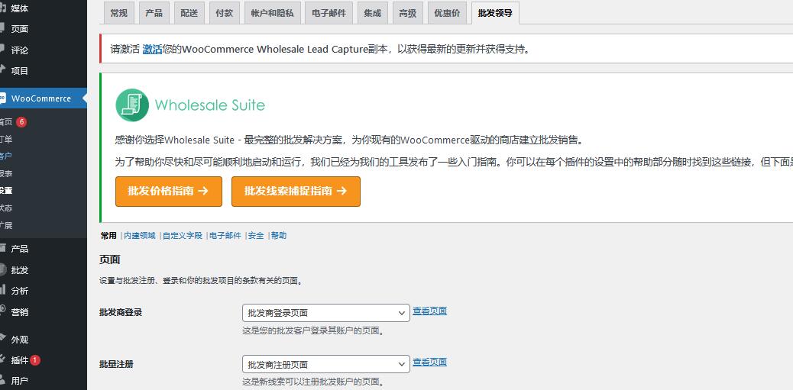Screen dimensions: 793x390
Task: Open WooCommerce 客户 submenu item
Action: (6, 156)
